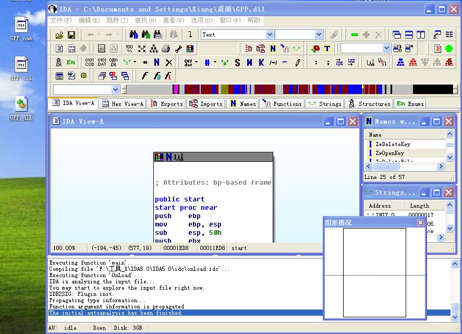Switch to the Functions tab

click(x=282, y=103)
